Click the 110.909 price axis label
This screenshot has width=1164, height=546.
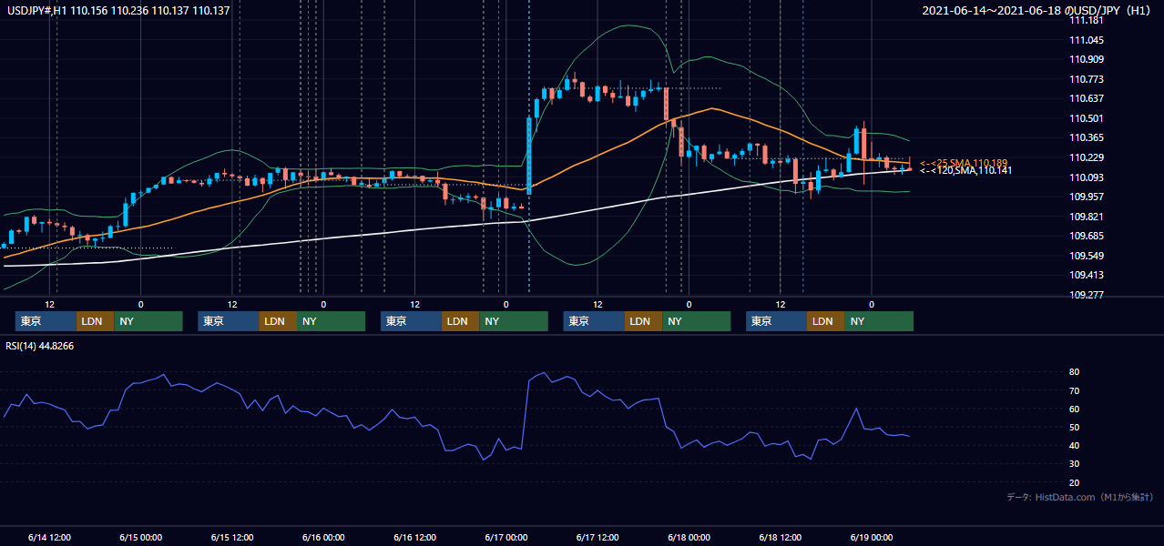coord(1087,60)
